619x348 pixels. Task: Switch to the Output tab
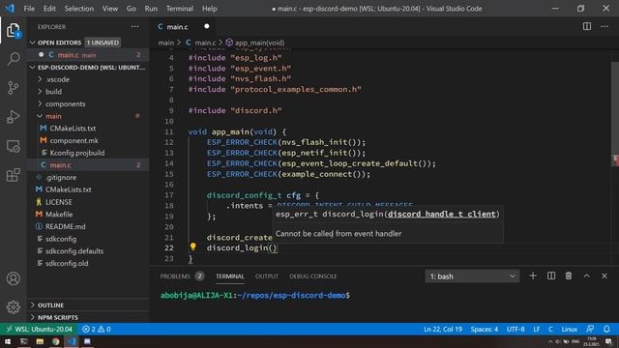coord(267,276)
